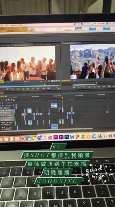Open the Source monitor Fit zoom dropdown
115x207 pixels.
click(x=9, y=82)
